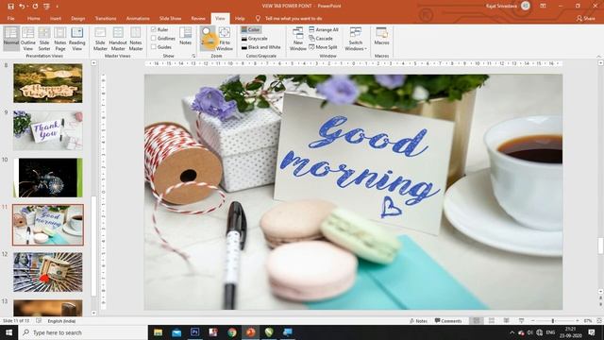The image size is (604, 340).
Task: Zoom out with the minus button
Action: 532,321
